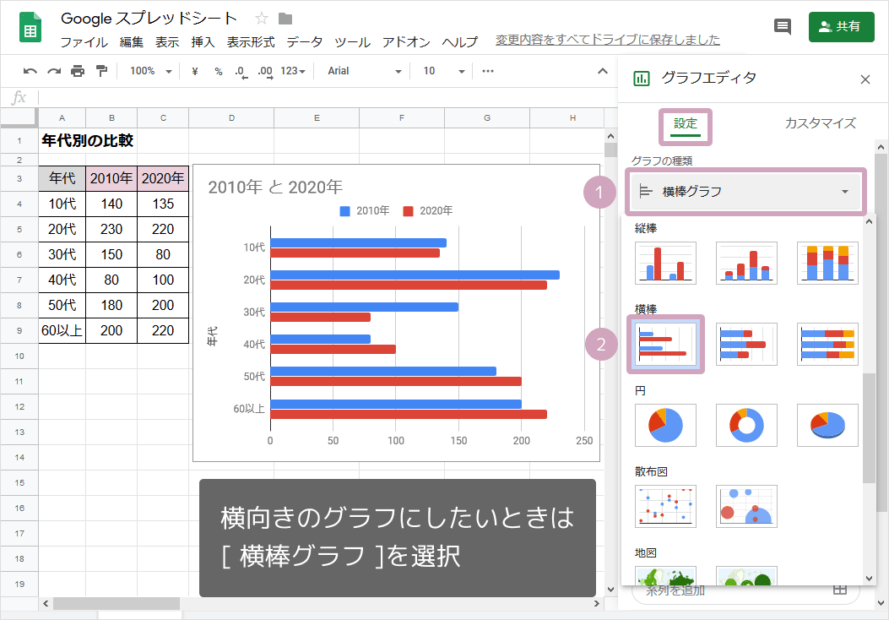Image resolution: width=889 pixels, height=620 pixels.
Task: Apply currency format with the ¥ icon
Action: pos(196,71)
